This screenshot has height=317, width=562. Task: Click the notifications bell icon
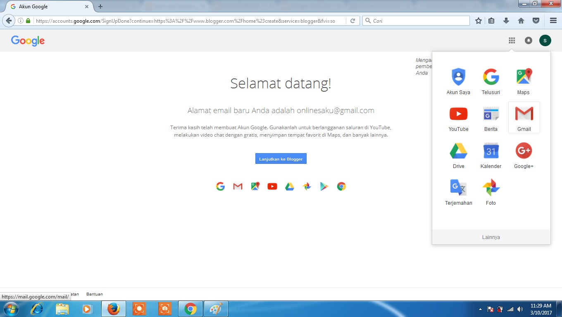click(x=528, y=40)
